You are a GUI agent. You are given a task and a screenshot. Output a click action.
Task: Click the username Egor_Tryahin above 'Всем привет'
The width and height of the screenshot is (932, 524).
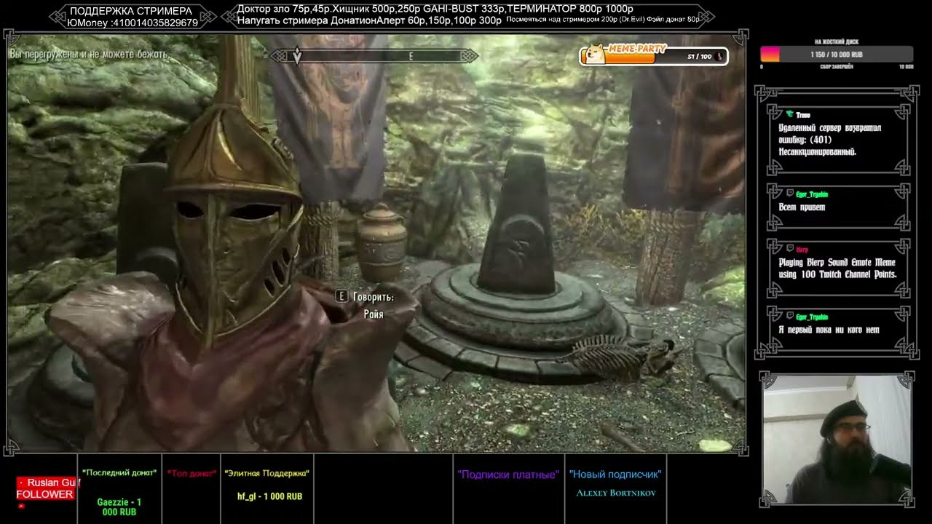[x=812, y=194]
